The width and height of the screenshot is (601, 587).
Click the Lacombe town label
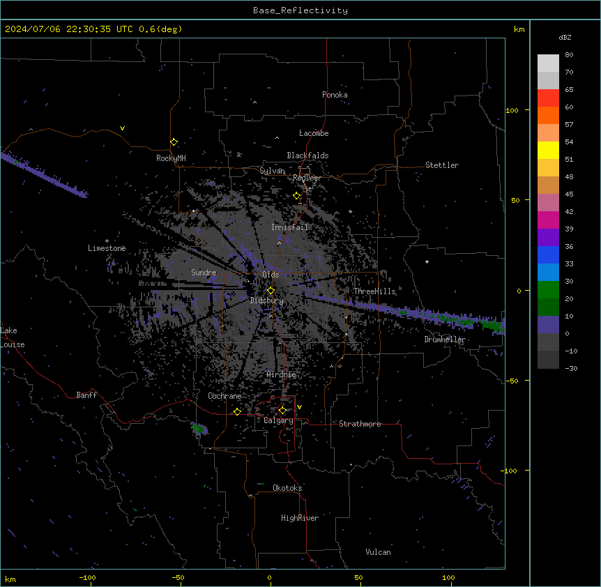(x=314, y=133)
